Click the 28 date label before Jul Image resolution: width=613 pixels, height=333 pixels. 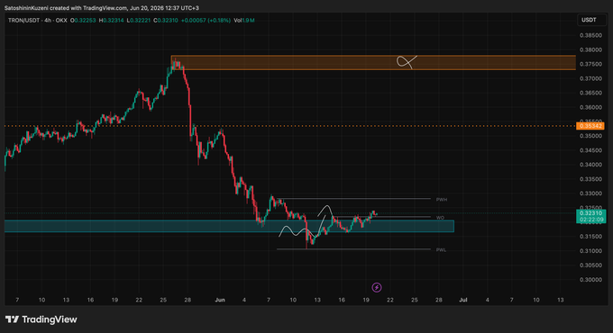pos(439,300)
